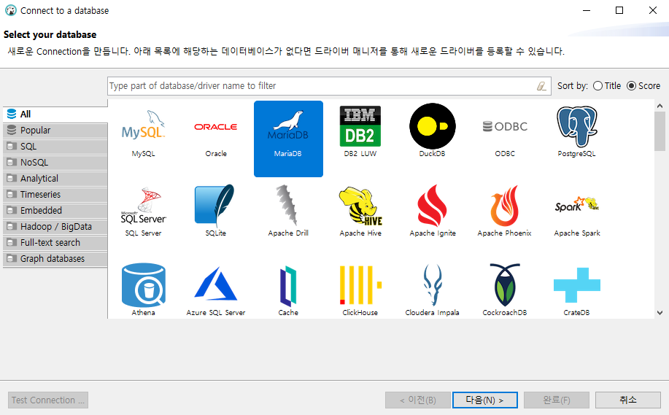Select the Apache Phoenix icon

pyautogui.click(x=504, y=206)
